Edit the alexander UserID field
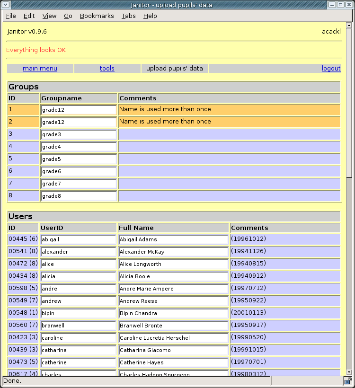This screenshot has width=355, height=388. pyautogui.click(x=78, y=252)
